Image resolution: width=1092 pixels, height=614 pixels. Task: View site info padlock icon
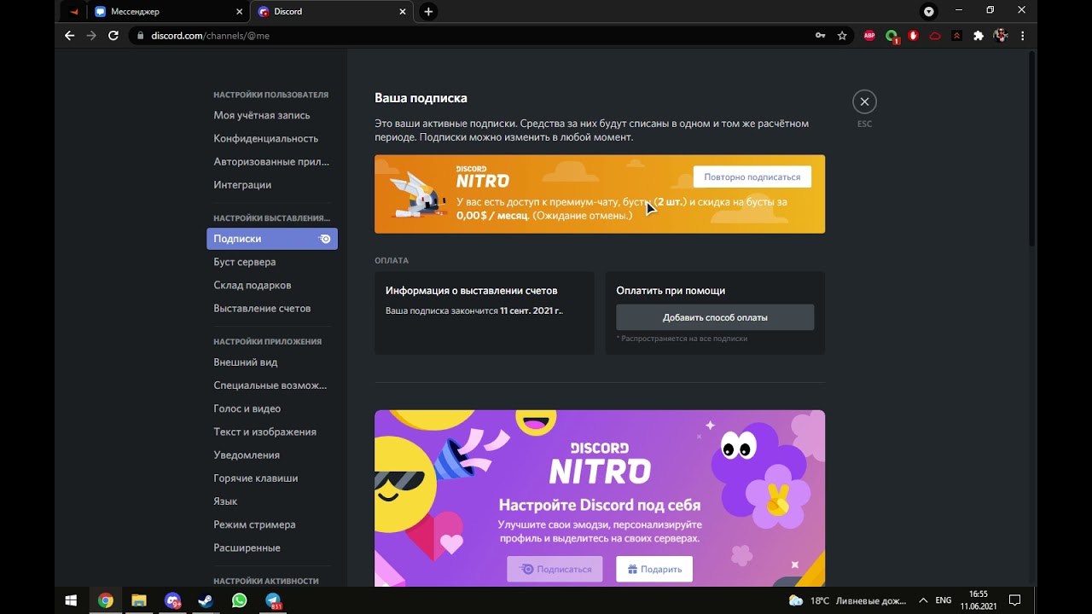[141, 36]
